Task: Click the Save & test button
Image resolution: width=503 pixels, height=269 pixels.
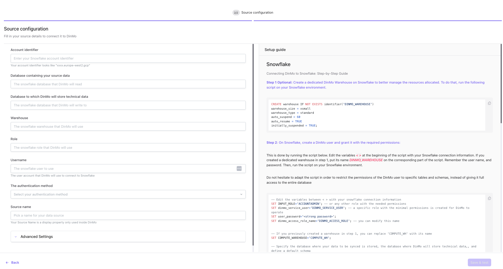Action: [x=479, y=262]
